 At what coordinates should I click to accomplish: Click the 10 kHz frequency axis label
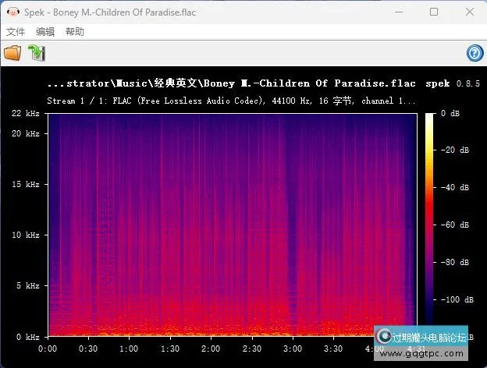[x=26, y=235]
